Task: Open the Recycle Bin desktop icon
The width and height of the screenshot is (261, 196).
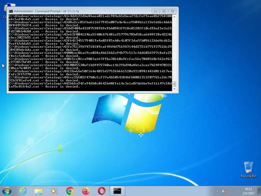Action: 248,169
